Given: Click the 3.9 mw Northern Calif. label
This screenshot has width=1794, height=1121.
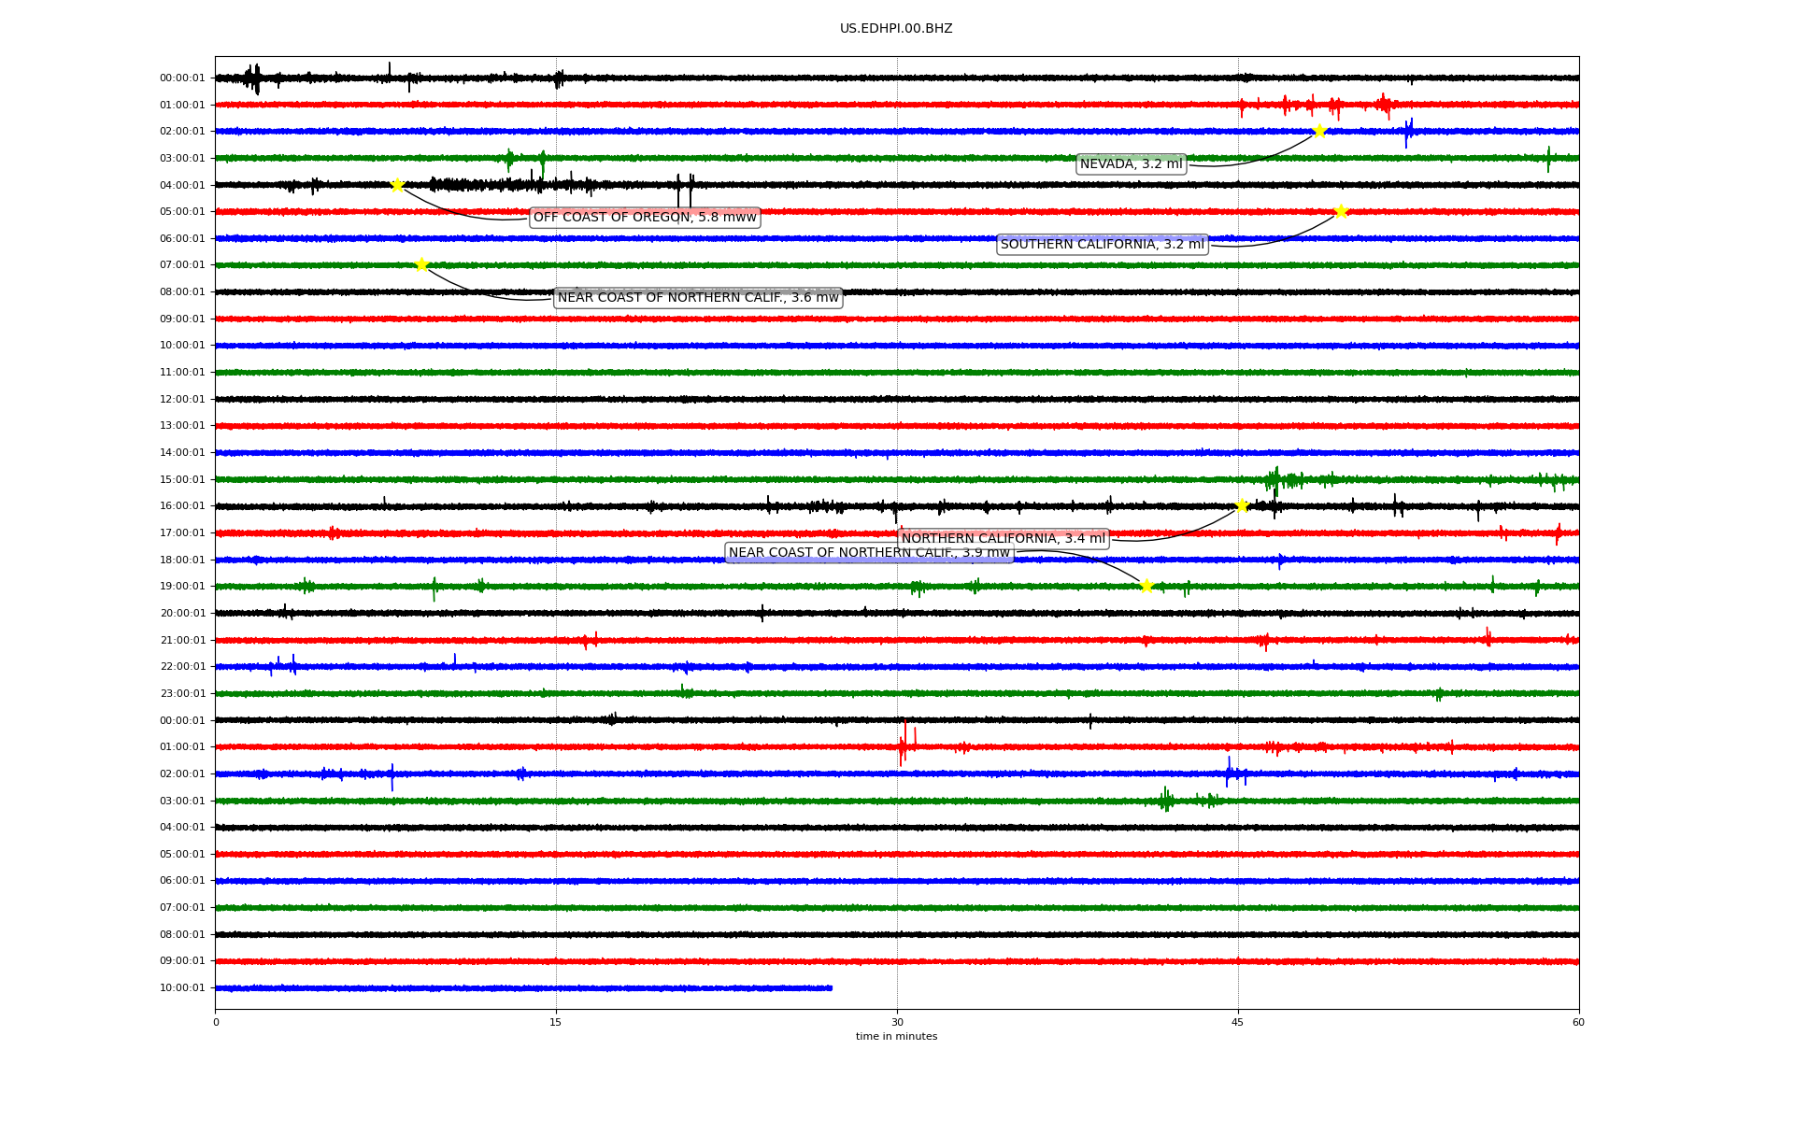Looking at the screenshot, I should (869, 553).
